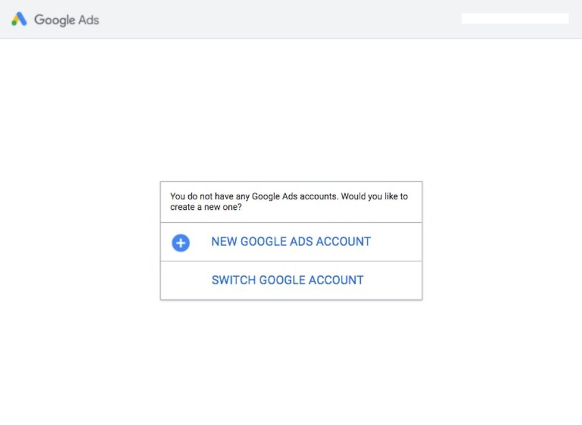
Task: Click the Google Ads wordmark in header
Action: [x=66, y=20]
